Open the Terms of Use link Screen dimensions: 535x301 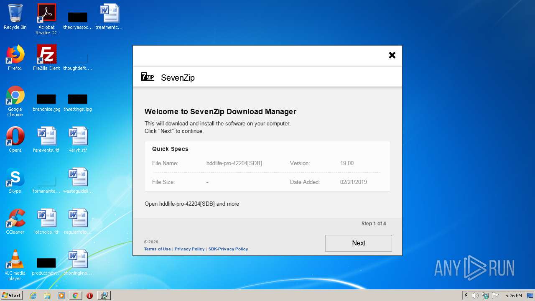click(158, 249)
